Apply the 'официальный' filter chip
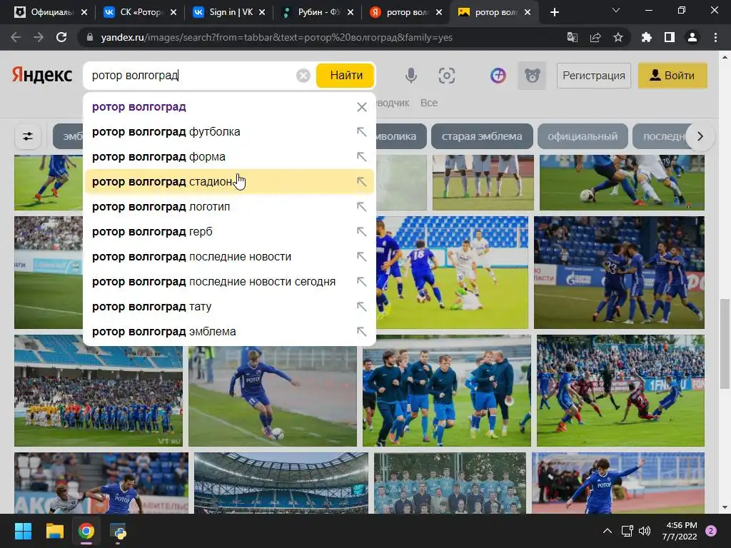The image size is (731, 548). (x=583, y=136)
